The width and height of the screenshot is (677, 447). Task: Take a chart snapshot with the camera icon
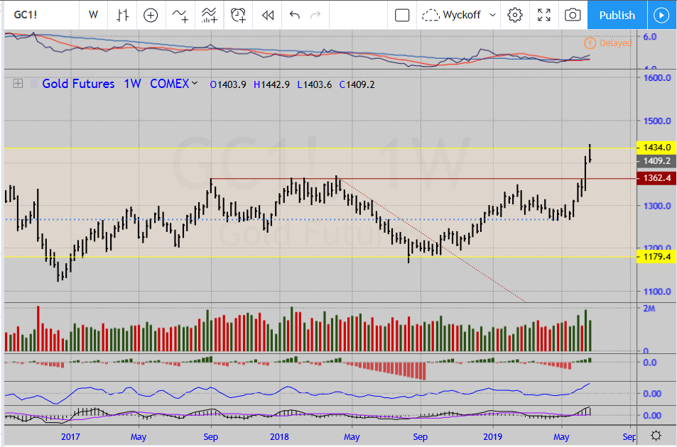(x=572, y=15)
